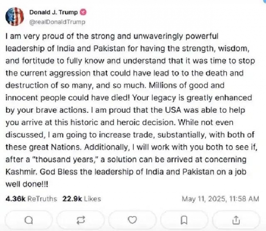Screen dimensions: 266x231
Task: Select the post's first line about leadership
Action: 112,37
